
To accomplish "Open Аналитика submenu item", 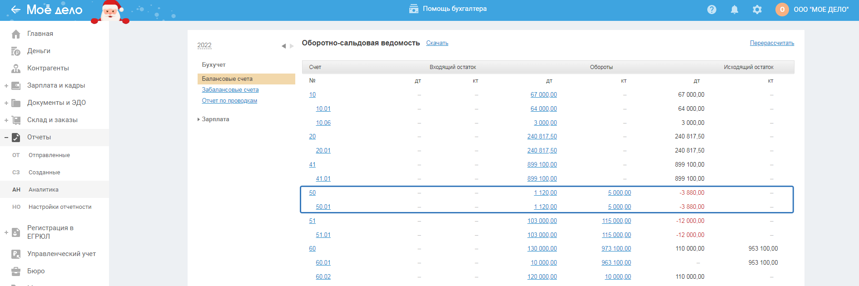I will click(44, 190).
